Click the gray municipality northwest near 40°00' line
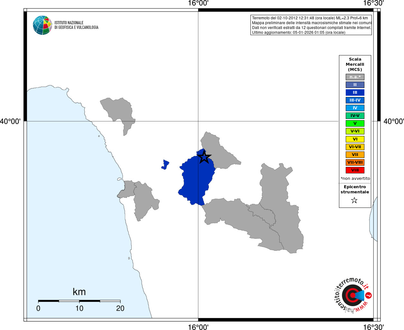404x330 pixels. tap(119, 111)
